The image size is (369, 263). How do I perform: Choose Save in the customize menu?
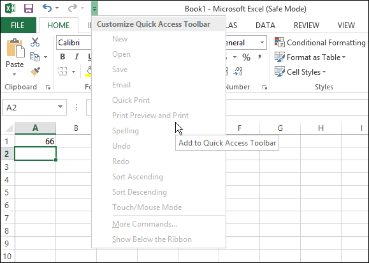(x=159, y=70)
